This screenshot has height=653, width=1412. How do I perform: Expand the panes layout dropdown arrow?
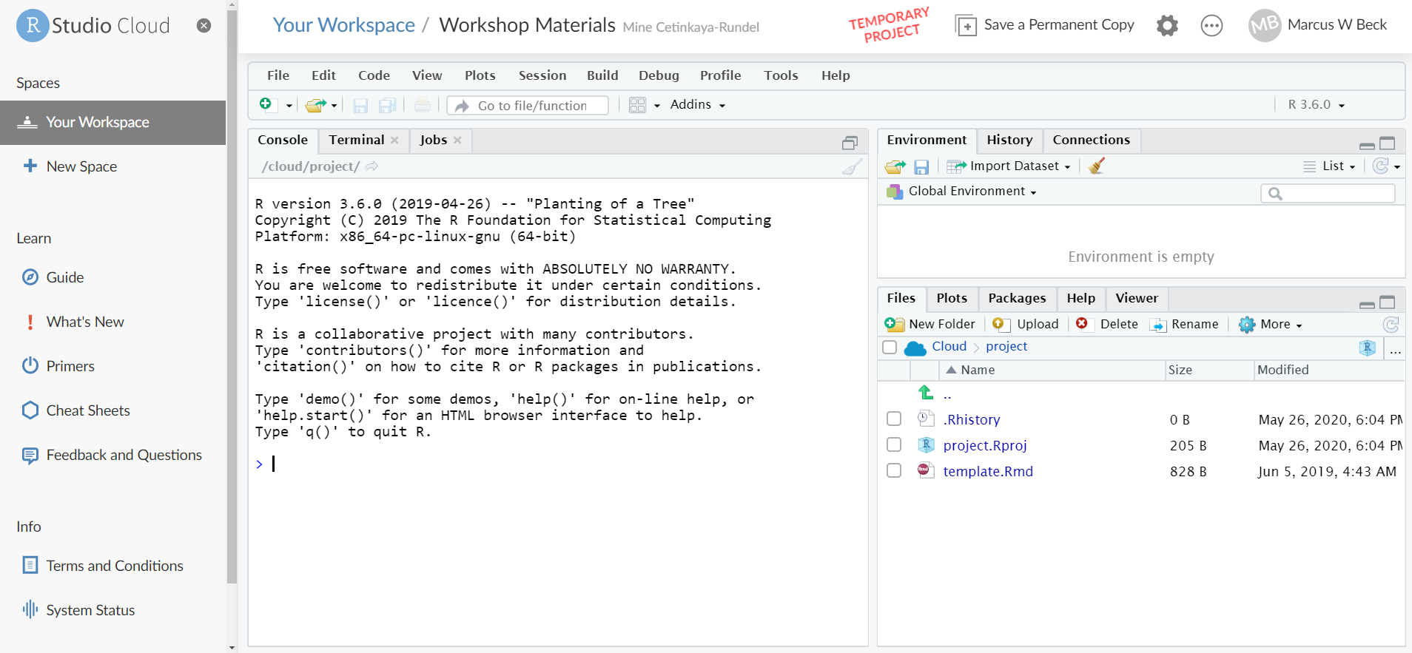point(656,106)
